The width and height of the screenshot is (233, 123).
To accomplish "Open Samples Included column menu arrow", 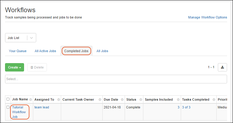I will tap(178, 99).
